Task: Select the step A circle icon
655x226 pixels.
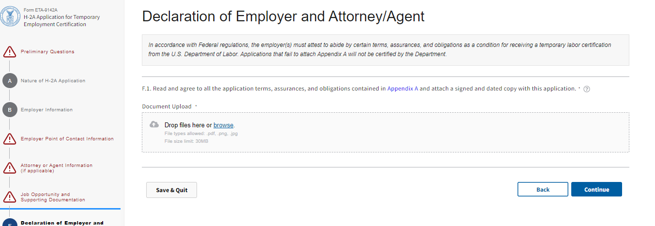Action: tap(10, 81)
